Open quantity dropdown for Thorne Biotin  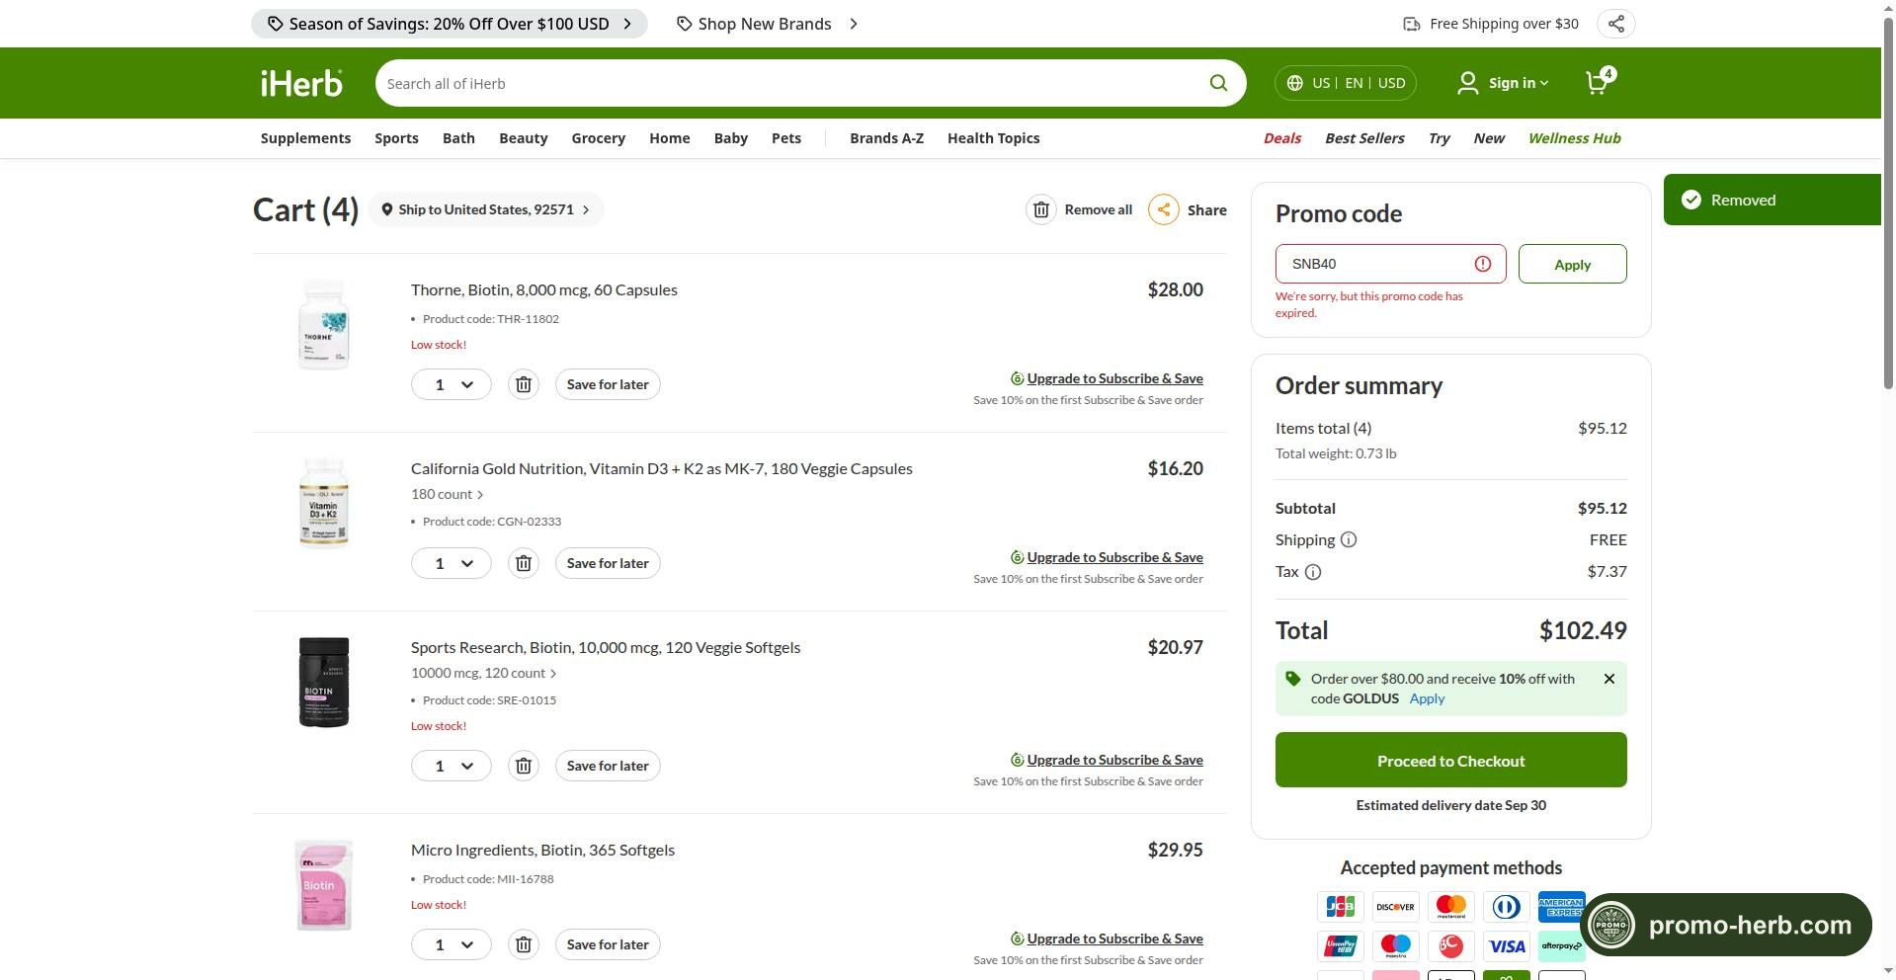click(452, 384)
